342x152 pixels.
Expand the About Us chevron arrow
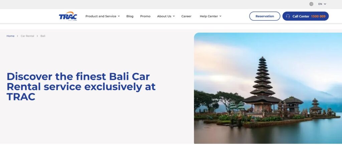[174, 16]
